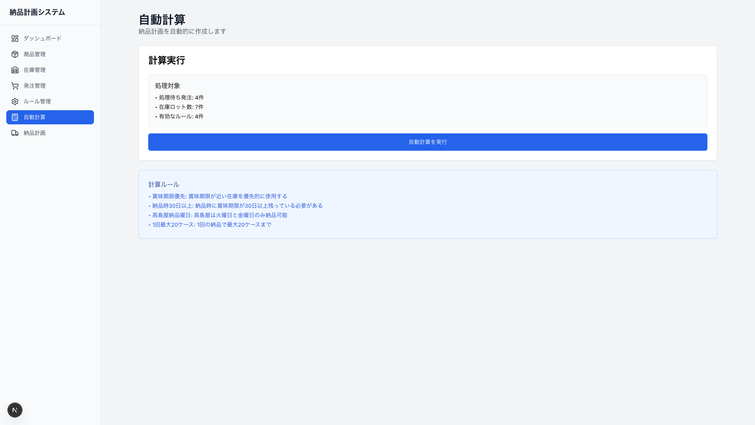Viewport: 755px width, 425px height.
Task: Navigate to 商品管理
Action: (x=34, y=54)
